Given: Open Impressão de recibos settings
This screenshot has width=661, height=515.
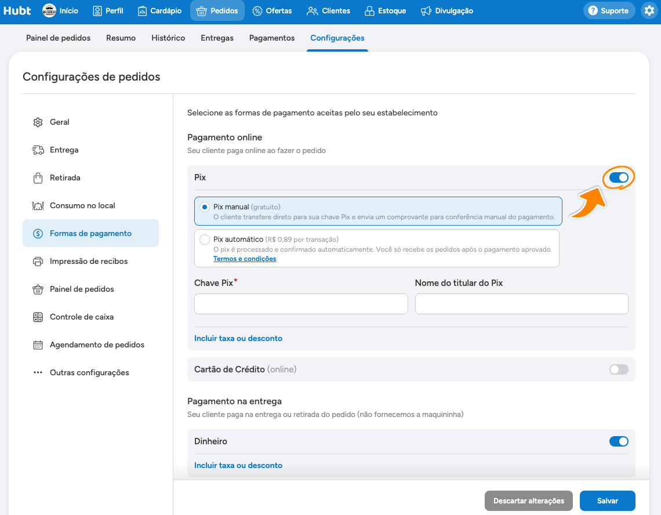Looking at the screenshot, I should [90, 262].
